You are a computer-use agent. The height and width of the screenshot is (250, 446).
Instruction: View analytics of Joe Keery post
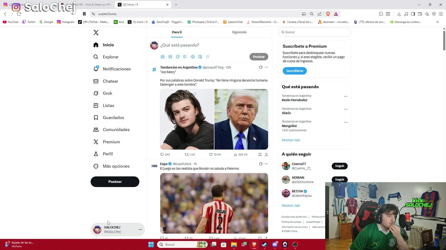coord(240,155)
